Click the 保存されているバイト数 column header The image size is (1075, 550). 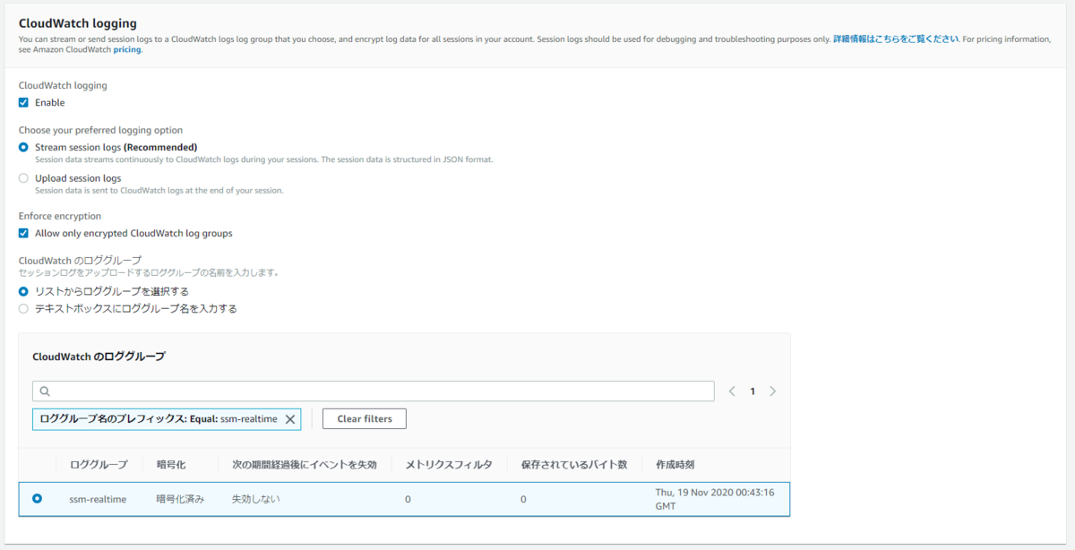click(574, 465)
